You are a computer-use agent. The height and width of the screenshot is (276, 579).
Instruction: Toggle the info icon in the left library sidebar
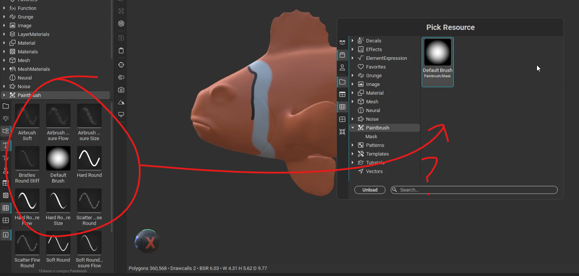(6, 235)
